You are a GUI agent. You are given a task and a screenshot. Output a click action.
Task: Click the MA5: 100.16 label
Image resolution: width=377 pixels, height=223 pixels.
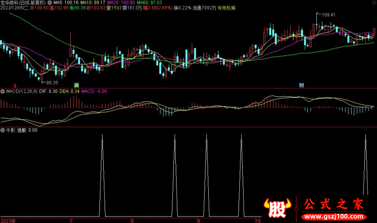[66, 3]
